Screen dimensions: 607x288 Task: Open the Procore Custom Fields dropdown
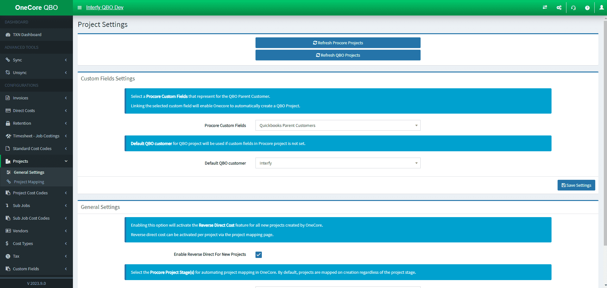click(338, 125)
